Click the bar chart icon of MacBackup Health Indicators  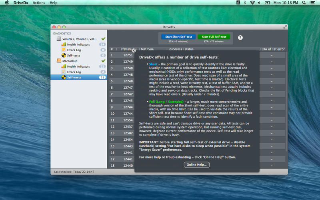pos(64,66)
